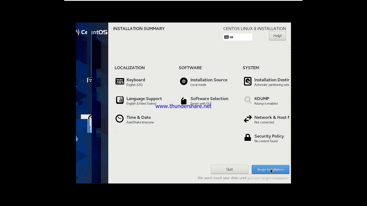Open the Language Support icon

[x=120, y=100]
